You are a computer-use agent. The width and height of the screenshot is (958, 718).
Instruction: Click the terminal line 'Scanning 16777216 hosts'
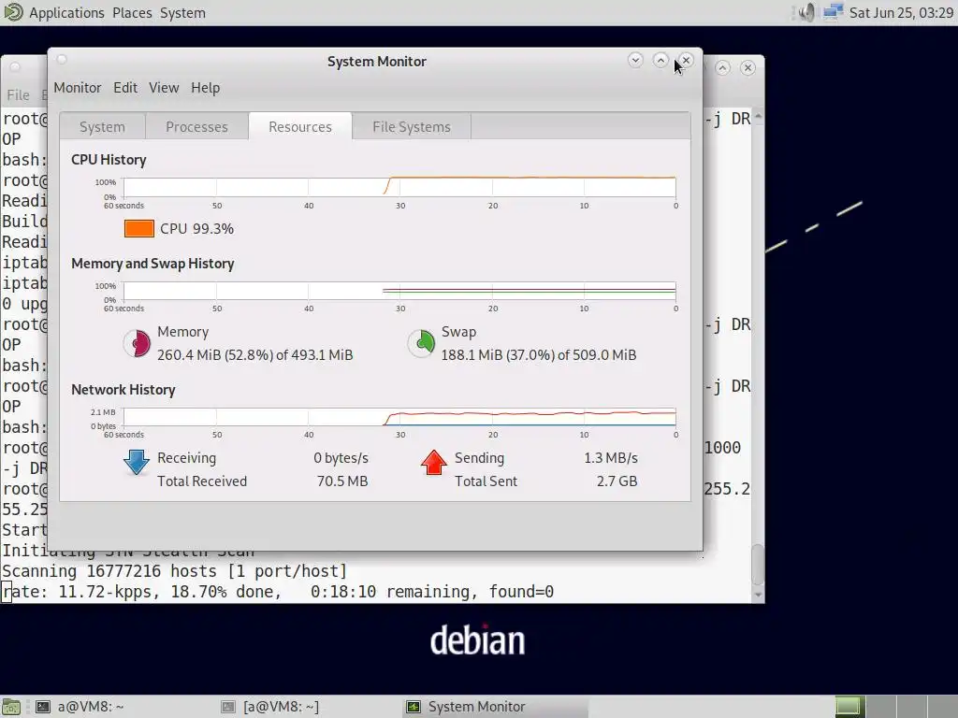pos(174,571)
